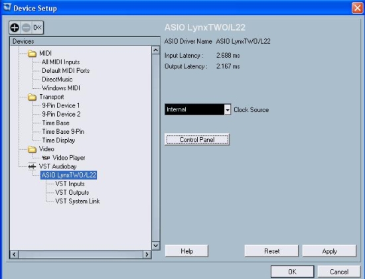Click the Transport folder icon
This screenshot has height=279, width=365.
[32, 97]
